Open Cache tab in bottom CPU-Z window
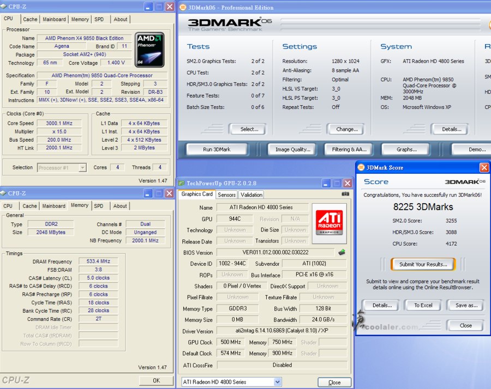This screenshot has width=491, height=389. click(x=30, y=206)
